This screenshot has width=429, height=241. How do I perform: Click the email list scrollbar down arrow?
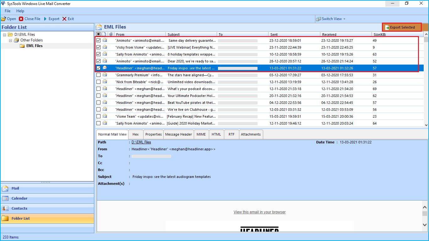[x=426, y=125]
